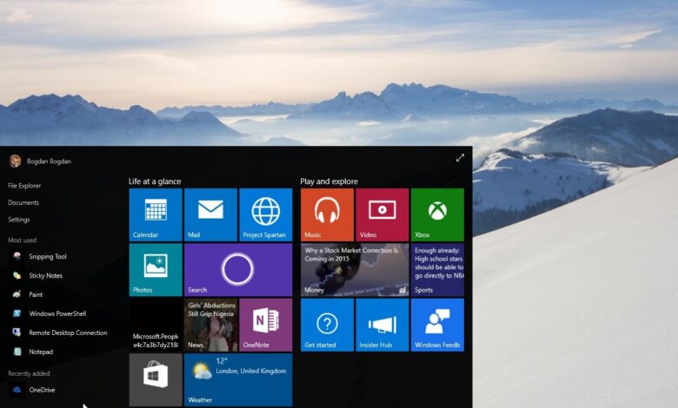Click the Bogdan Bogdan account name
The height and width of the screenshot is (408, 678).
click(49, 161)
